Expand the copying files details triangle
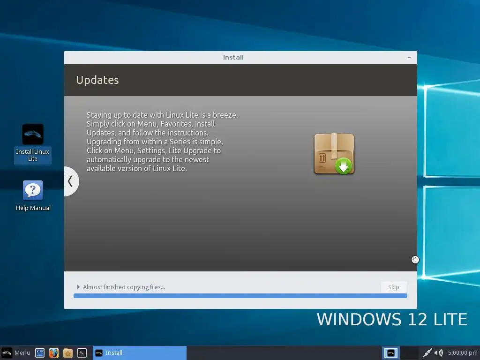Screen dimensions: 480x360 click(x=78, y=287)
